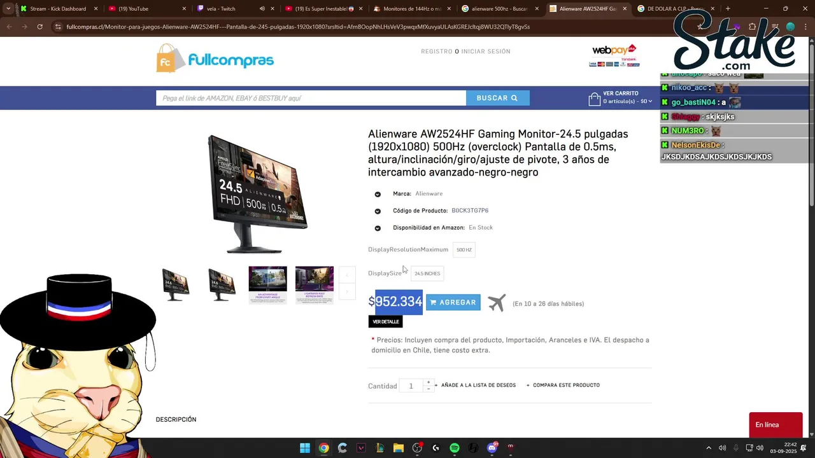The width and height of the screenshot is (815, 458).
Task: Focus the Amazon/eBay link search field
Action: tap(311, 98)
